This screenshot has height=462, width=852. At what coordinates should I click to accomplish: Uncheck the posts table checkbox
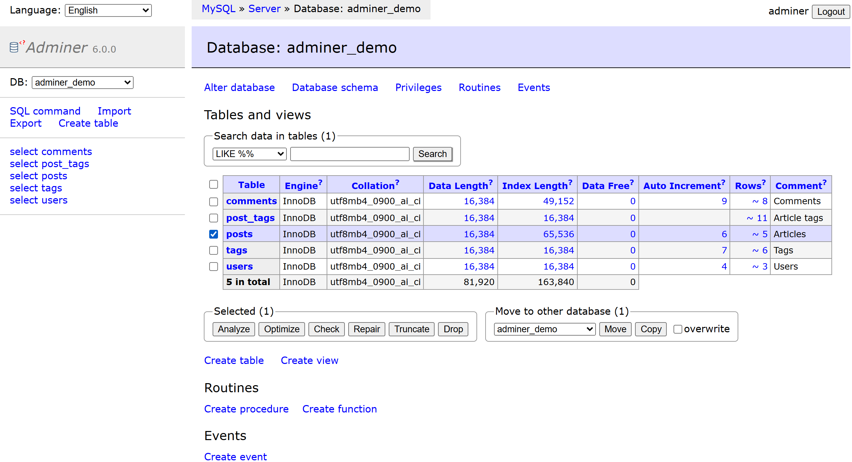pyautogui.click(x=214, y=234)
